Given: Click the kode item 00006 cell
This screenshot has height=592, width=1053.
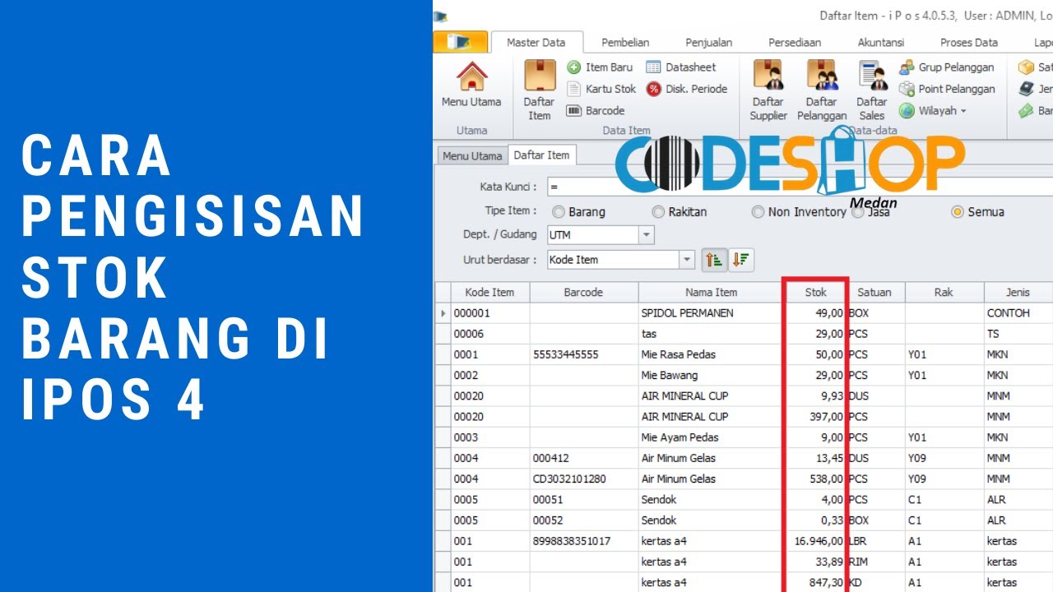Looking at the screenshot, I should 490,334.
